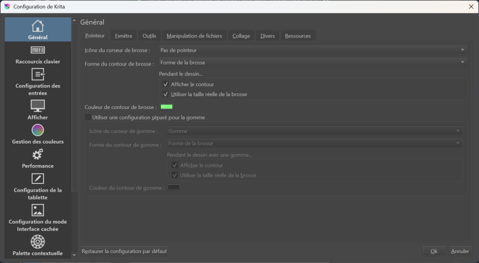The height and width of the screenshot is (263, 479).
Task: Click Restaurer la configuration par défaut
Action: [124, 251]
